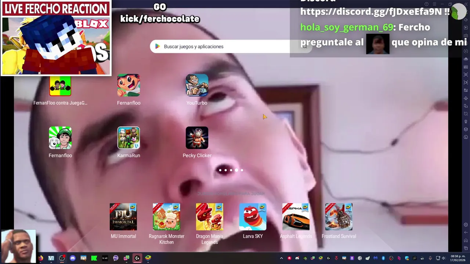
Task: Click the Android back arrow in sidebar
Action: (x=466, y=232)
